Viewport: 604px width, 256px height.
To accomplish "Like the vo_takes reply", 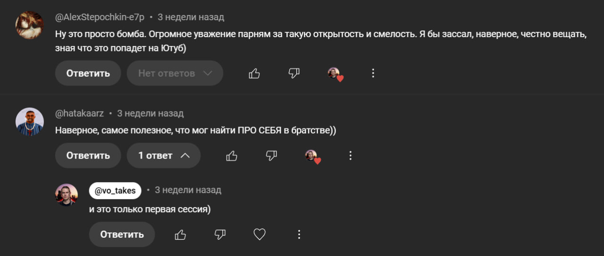I will [x=180, y=234].
